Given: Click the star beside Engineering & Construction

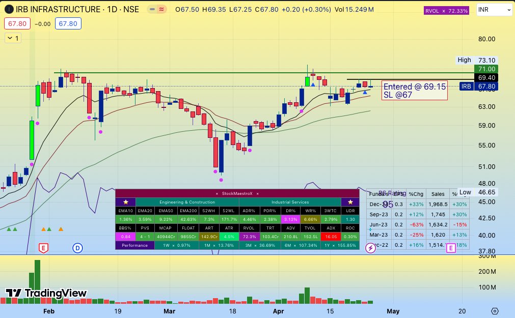Looking at the screenshot, I should [125, 202].
